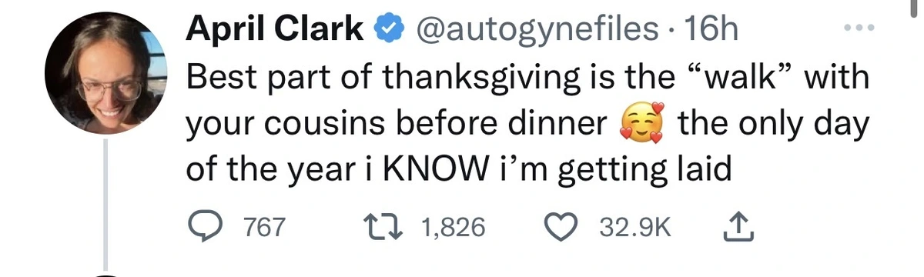Click the partial avatar at bottom edge
This screenshot has width=924, height=277.
105,274
